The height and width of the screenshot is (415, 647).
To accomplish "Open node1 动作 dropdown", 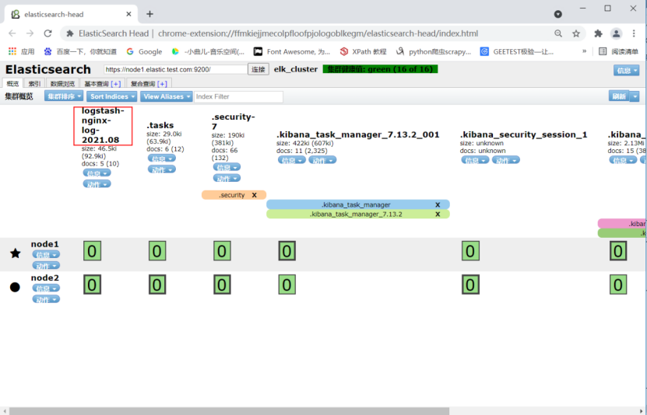I will tap(46, 266).
